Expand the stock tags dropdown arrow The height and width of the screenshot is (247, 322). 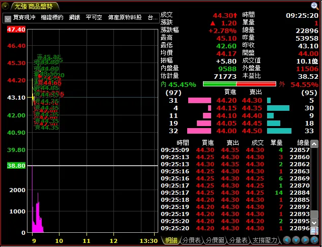click(8, 19)
